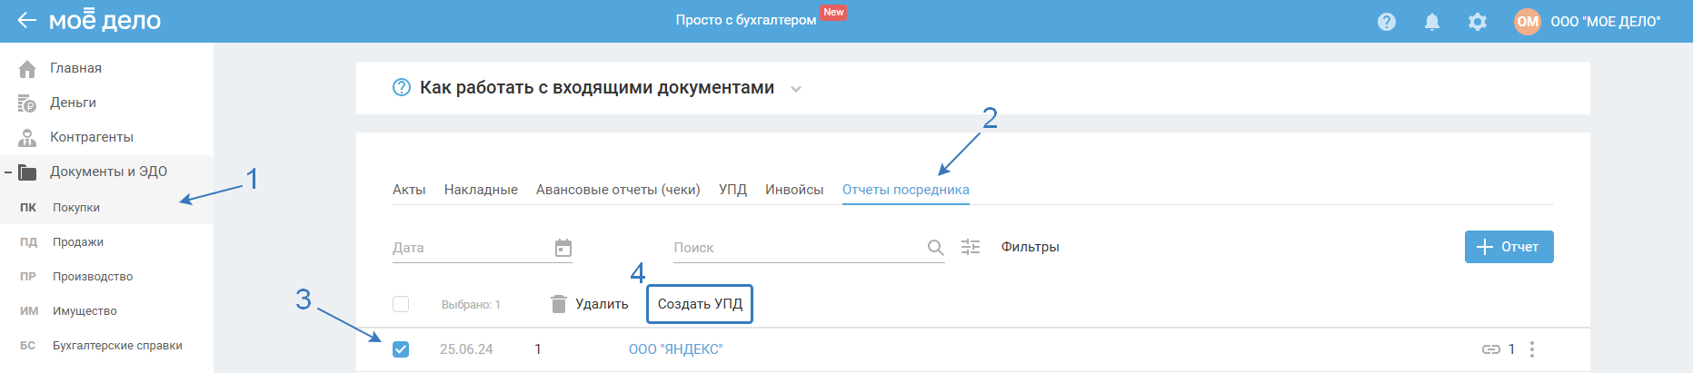Click the back arrow in the header
Image resolution: width=1693 pixels, height=373 pixels.
tap(26, 20)
